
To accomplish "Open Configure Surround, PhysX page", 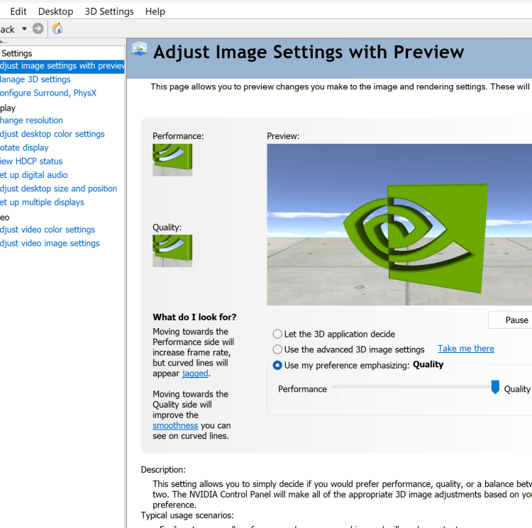I will (48, 93).
